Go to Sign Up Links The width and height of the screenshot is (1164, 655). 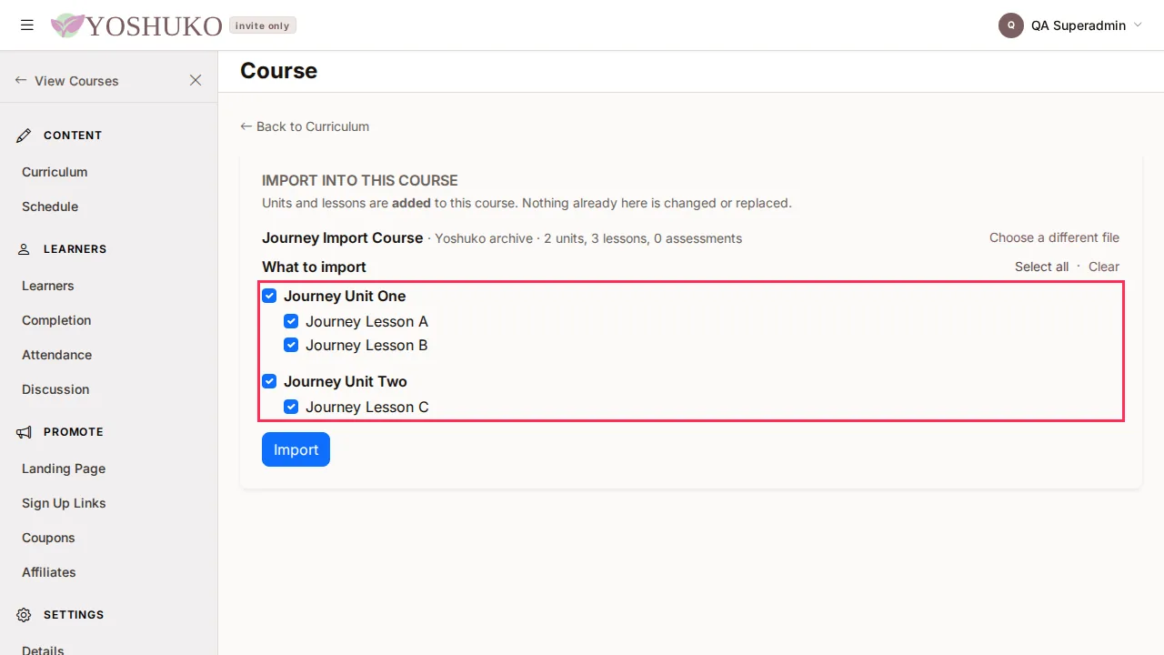(x=64, y=503)
